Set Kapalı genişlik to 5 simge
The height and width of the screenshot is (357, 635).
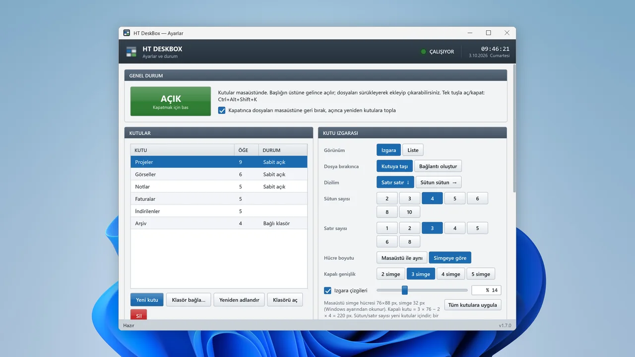(481, 274)
